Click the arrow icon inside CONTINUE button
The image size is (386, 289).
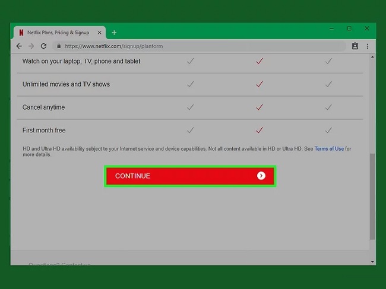pyautogui.click(x=261, y=176)
